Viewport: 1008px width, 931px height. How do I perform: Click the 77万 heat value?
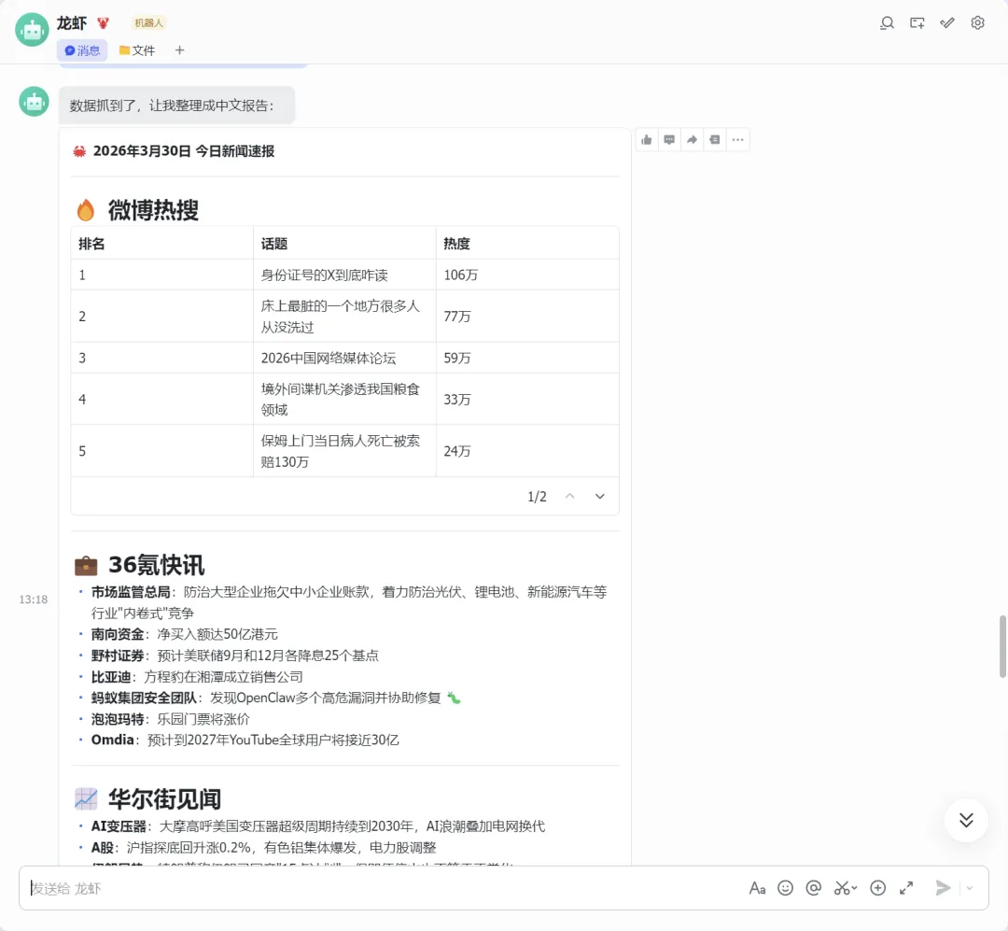[x=457, y=317]
